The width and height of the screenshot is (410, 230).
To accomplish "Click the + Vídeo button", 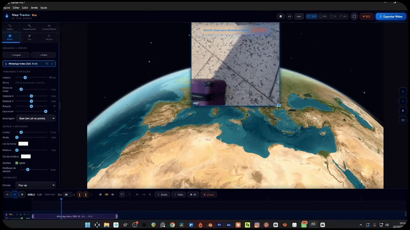I will 43,55.
